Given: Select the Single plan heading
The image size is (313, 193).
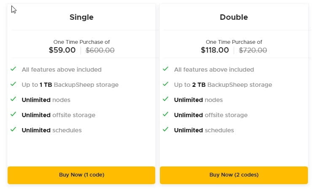Looking at the screenshot, I should click(x=81, y=17).
